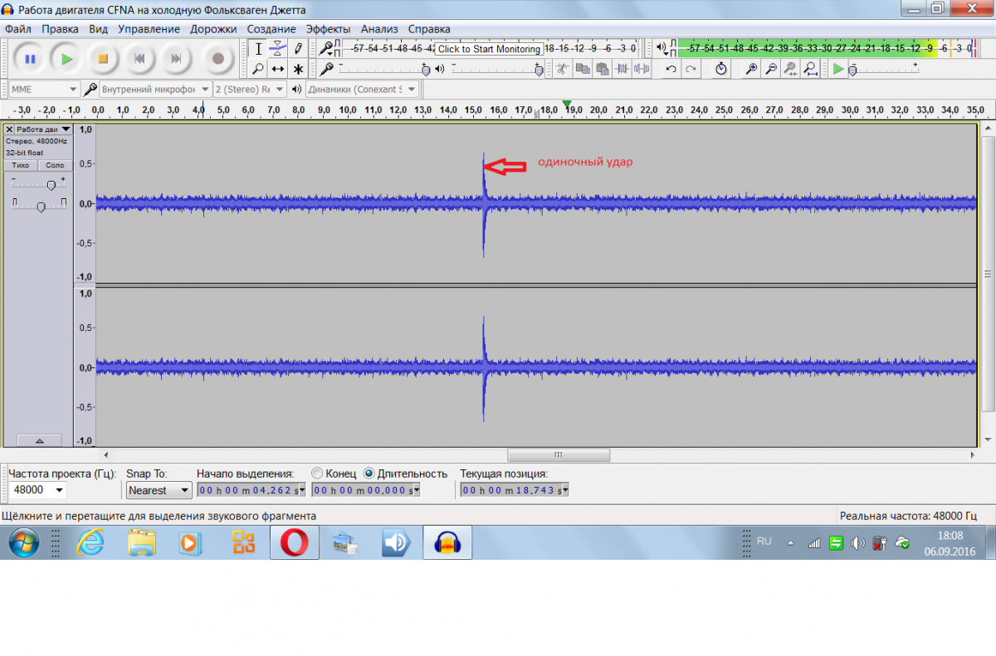Click the play-at-speed slider handle
This screenshot has height=656, width=996.
(852, 70)
